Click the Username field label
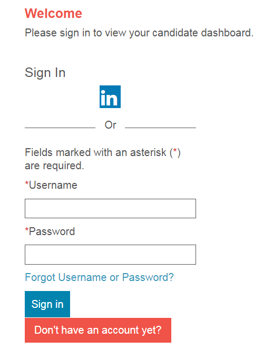273x359 pixels. pyautogui.click(x=53, y=185)
